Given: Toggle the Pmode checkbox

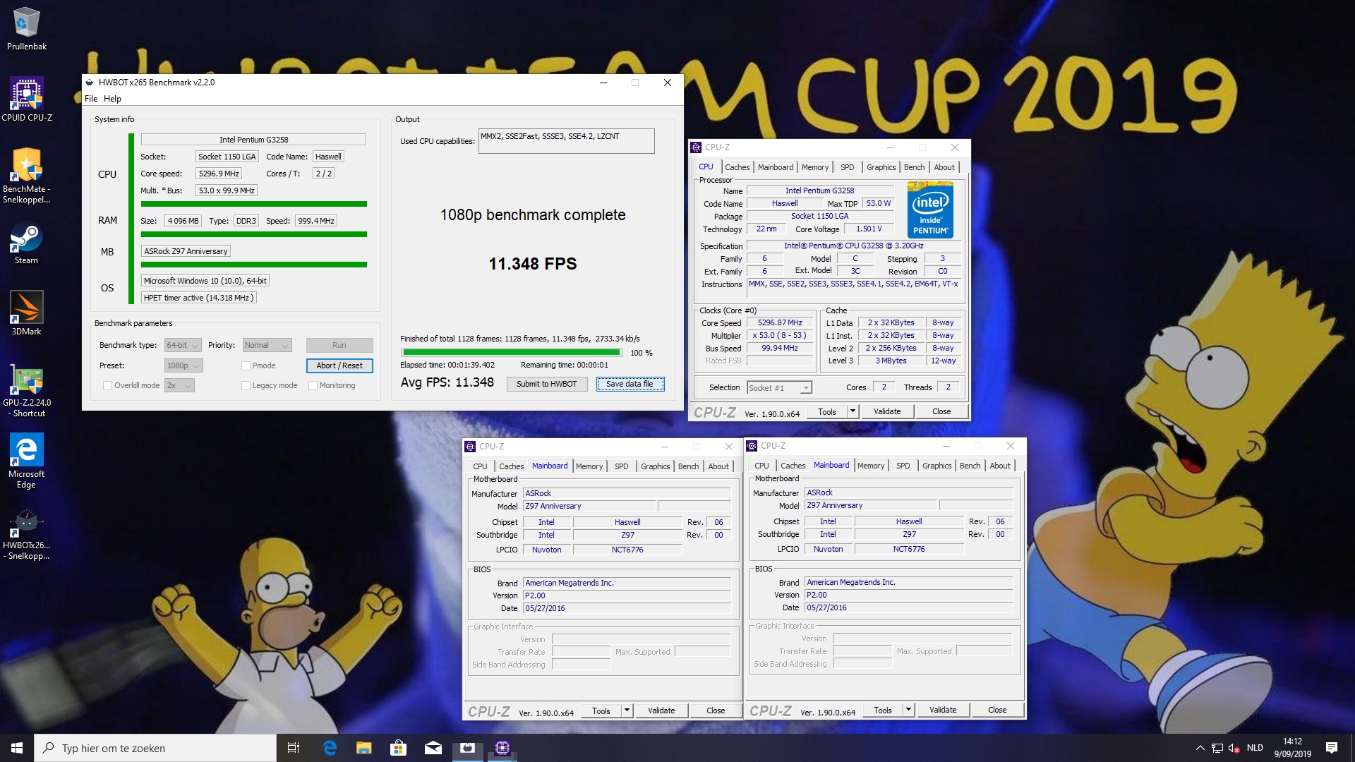Looking at the screenshot, I should (x=246, y=365).
